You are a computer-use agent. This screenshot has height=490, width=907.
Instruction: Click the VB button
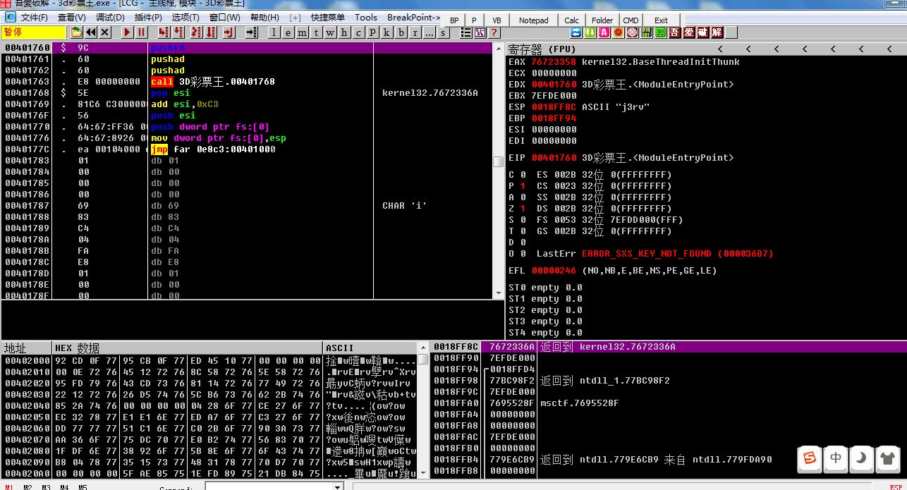497,20
